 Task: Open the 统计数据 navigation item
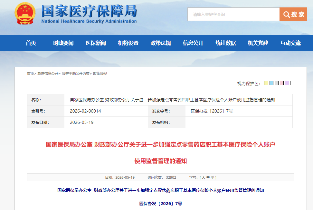pyautogui.click(x=225, y=43)
